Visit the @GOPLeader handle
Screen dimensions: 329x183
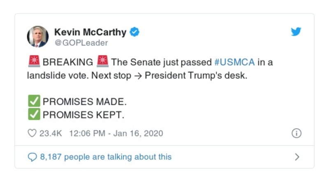[x=81, y=43]
